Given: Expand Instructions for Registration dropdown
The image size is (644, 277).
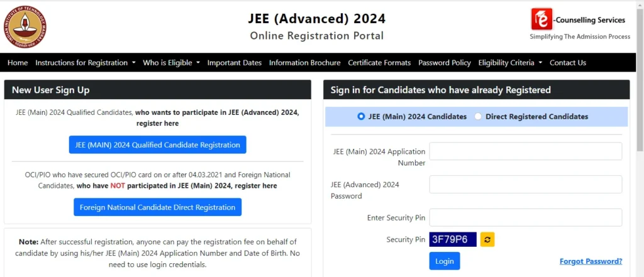Looking at the screenshot, I should coord(86,63).
